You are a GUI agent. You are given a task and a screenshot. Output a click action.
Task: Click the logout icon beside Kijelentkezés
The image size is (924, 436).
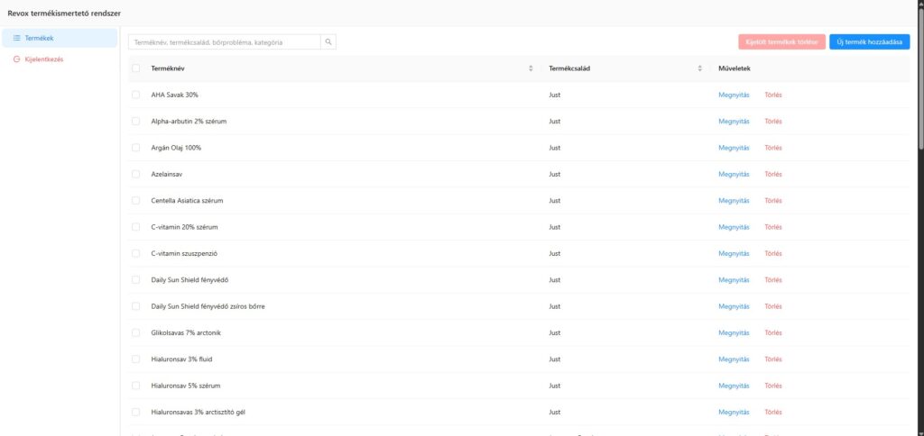pos(17,59)
